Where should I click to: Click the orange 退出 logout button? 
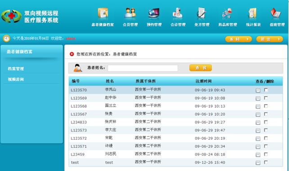pyautogui.click(x=270, y=39)
